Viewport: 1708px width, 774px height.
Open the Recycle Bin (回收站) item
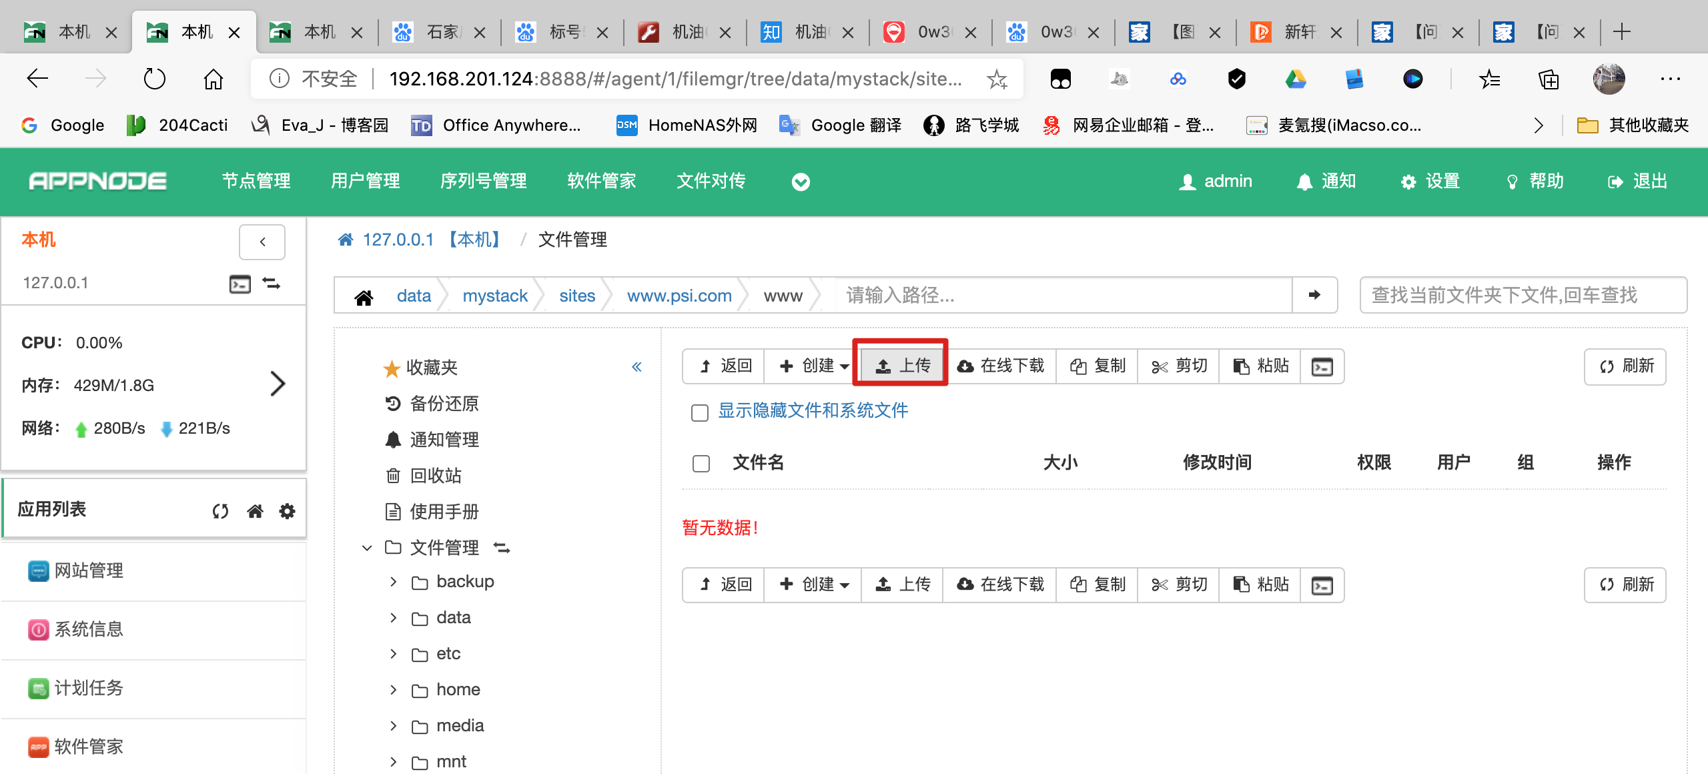(435, 476)
